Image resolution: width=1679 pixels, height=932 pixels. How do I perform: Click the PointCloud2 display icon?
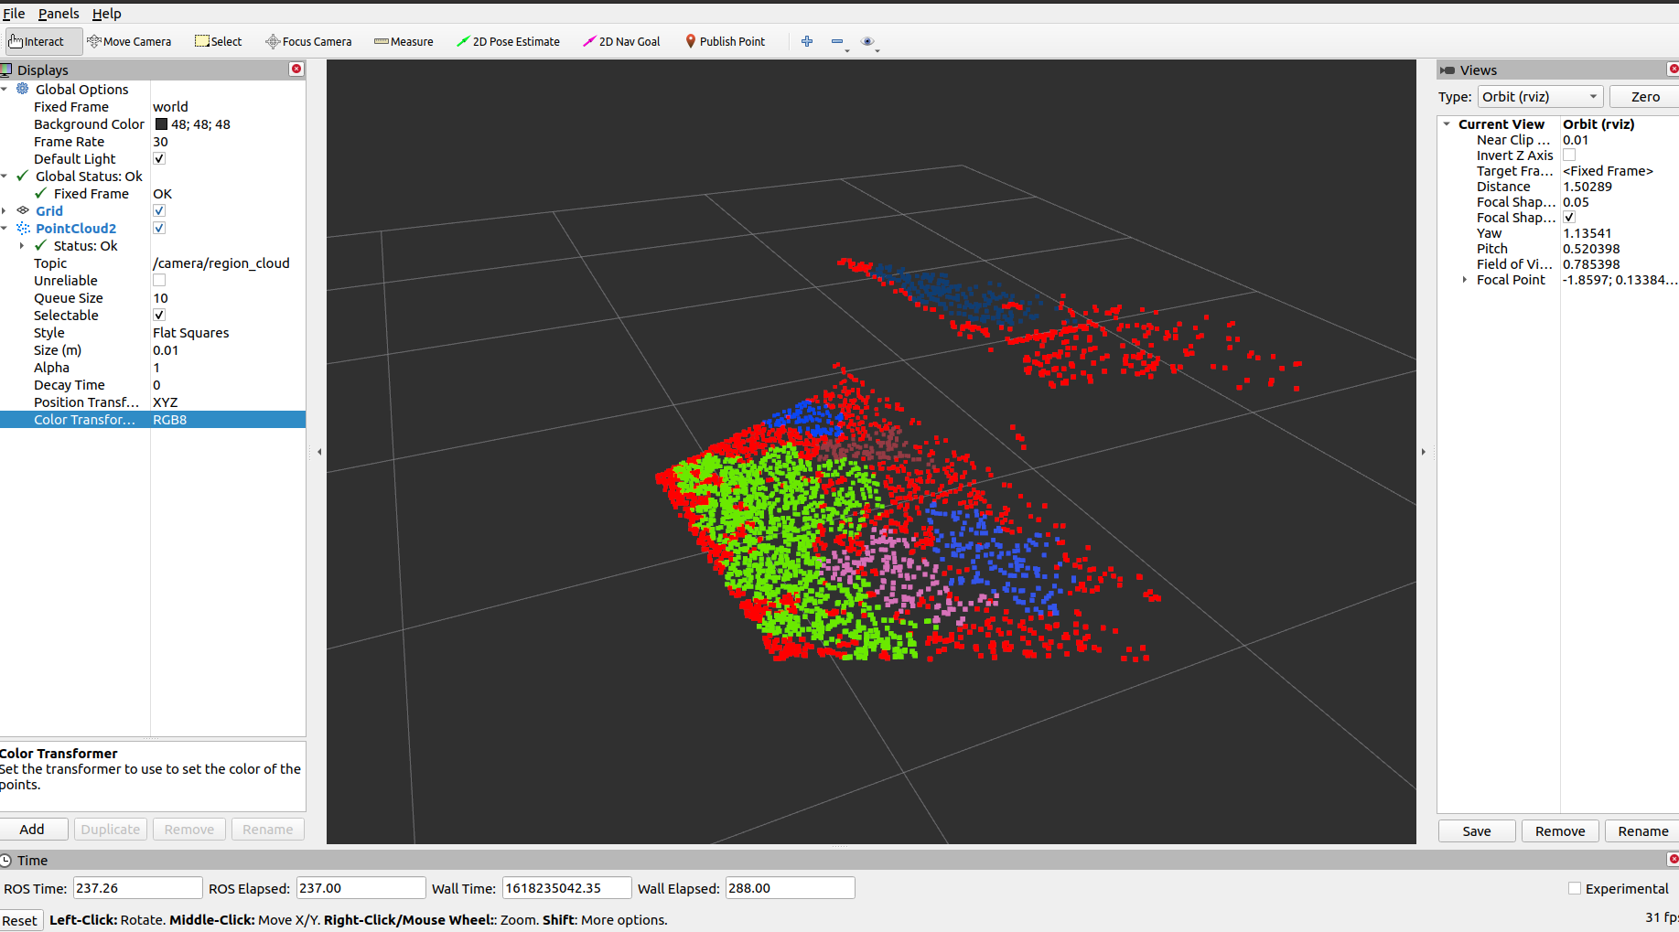click(x=23, y=228)
